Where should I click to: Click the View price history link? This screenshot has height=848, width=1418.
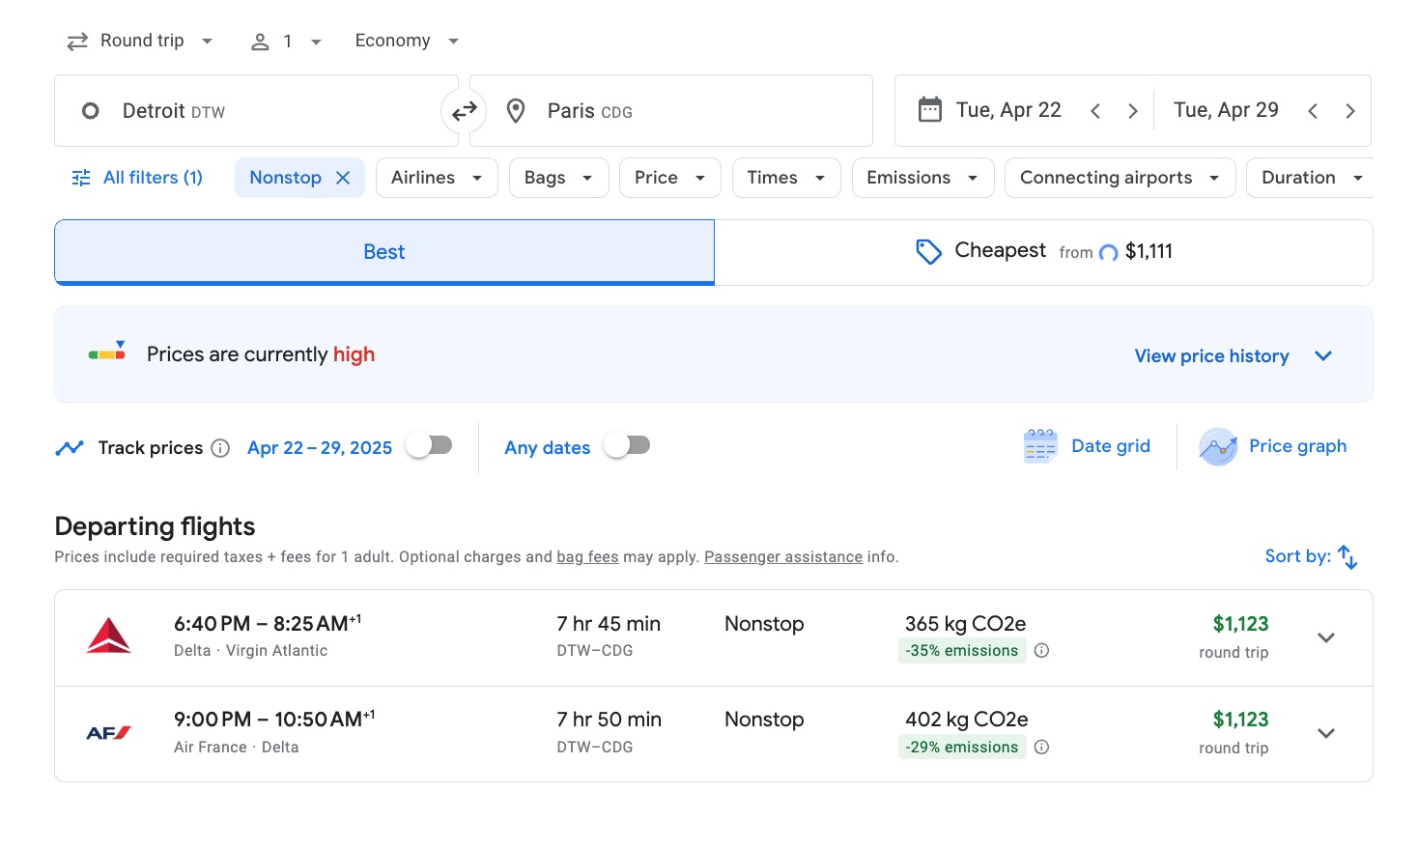pos(1211,355)
